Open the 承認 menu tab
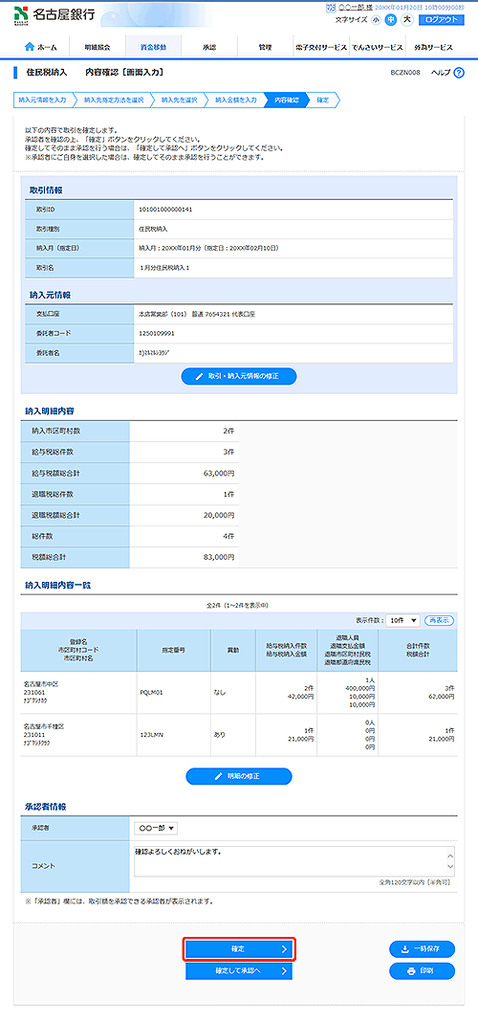The height and width of the screenshot is (1023, 478). [208, 48]
